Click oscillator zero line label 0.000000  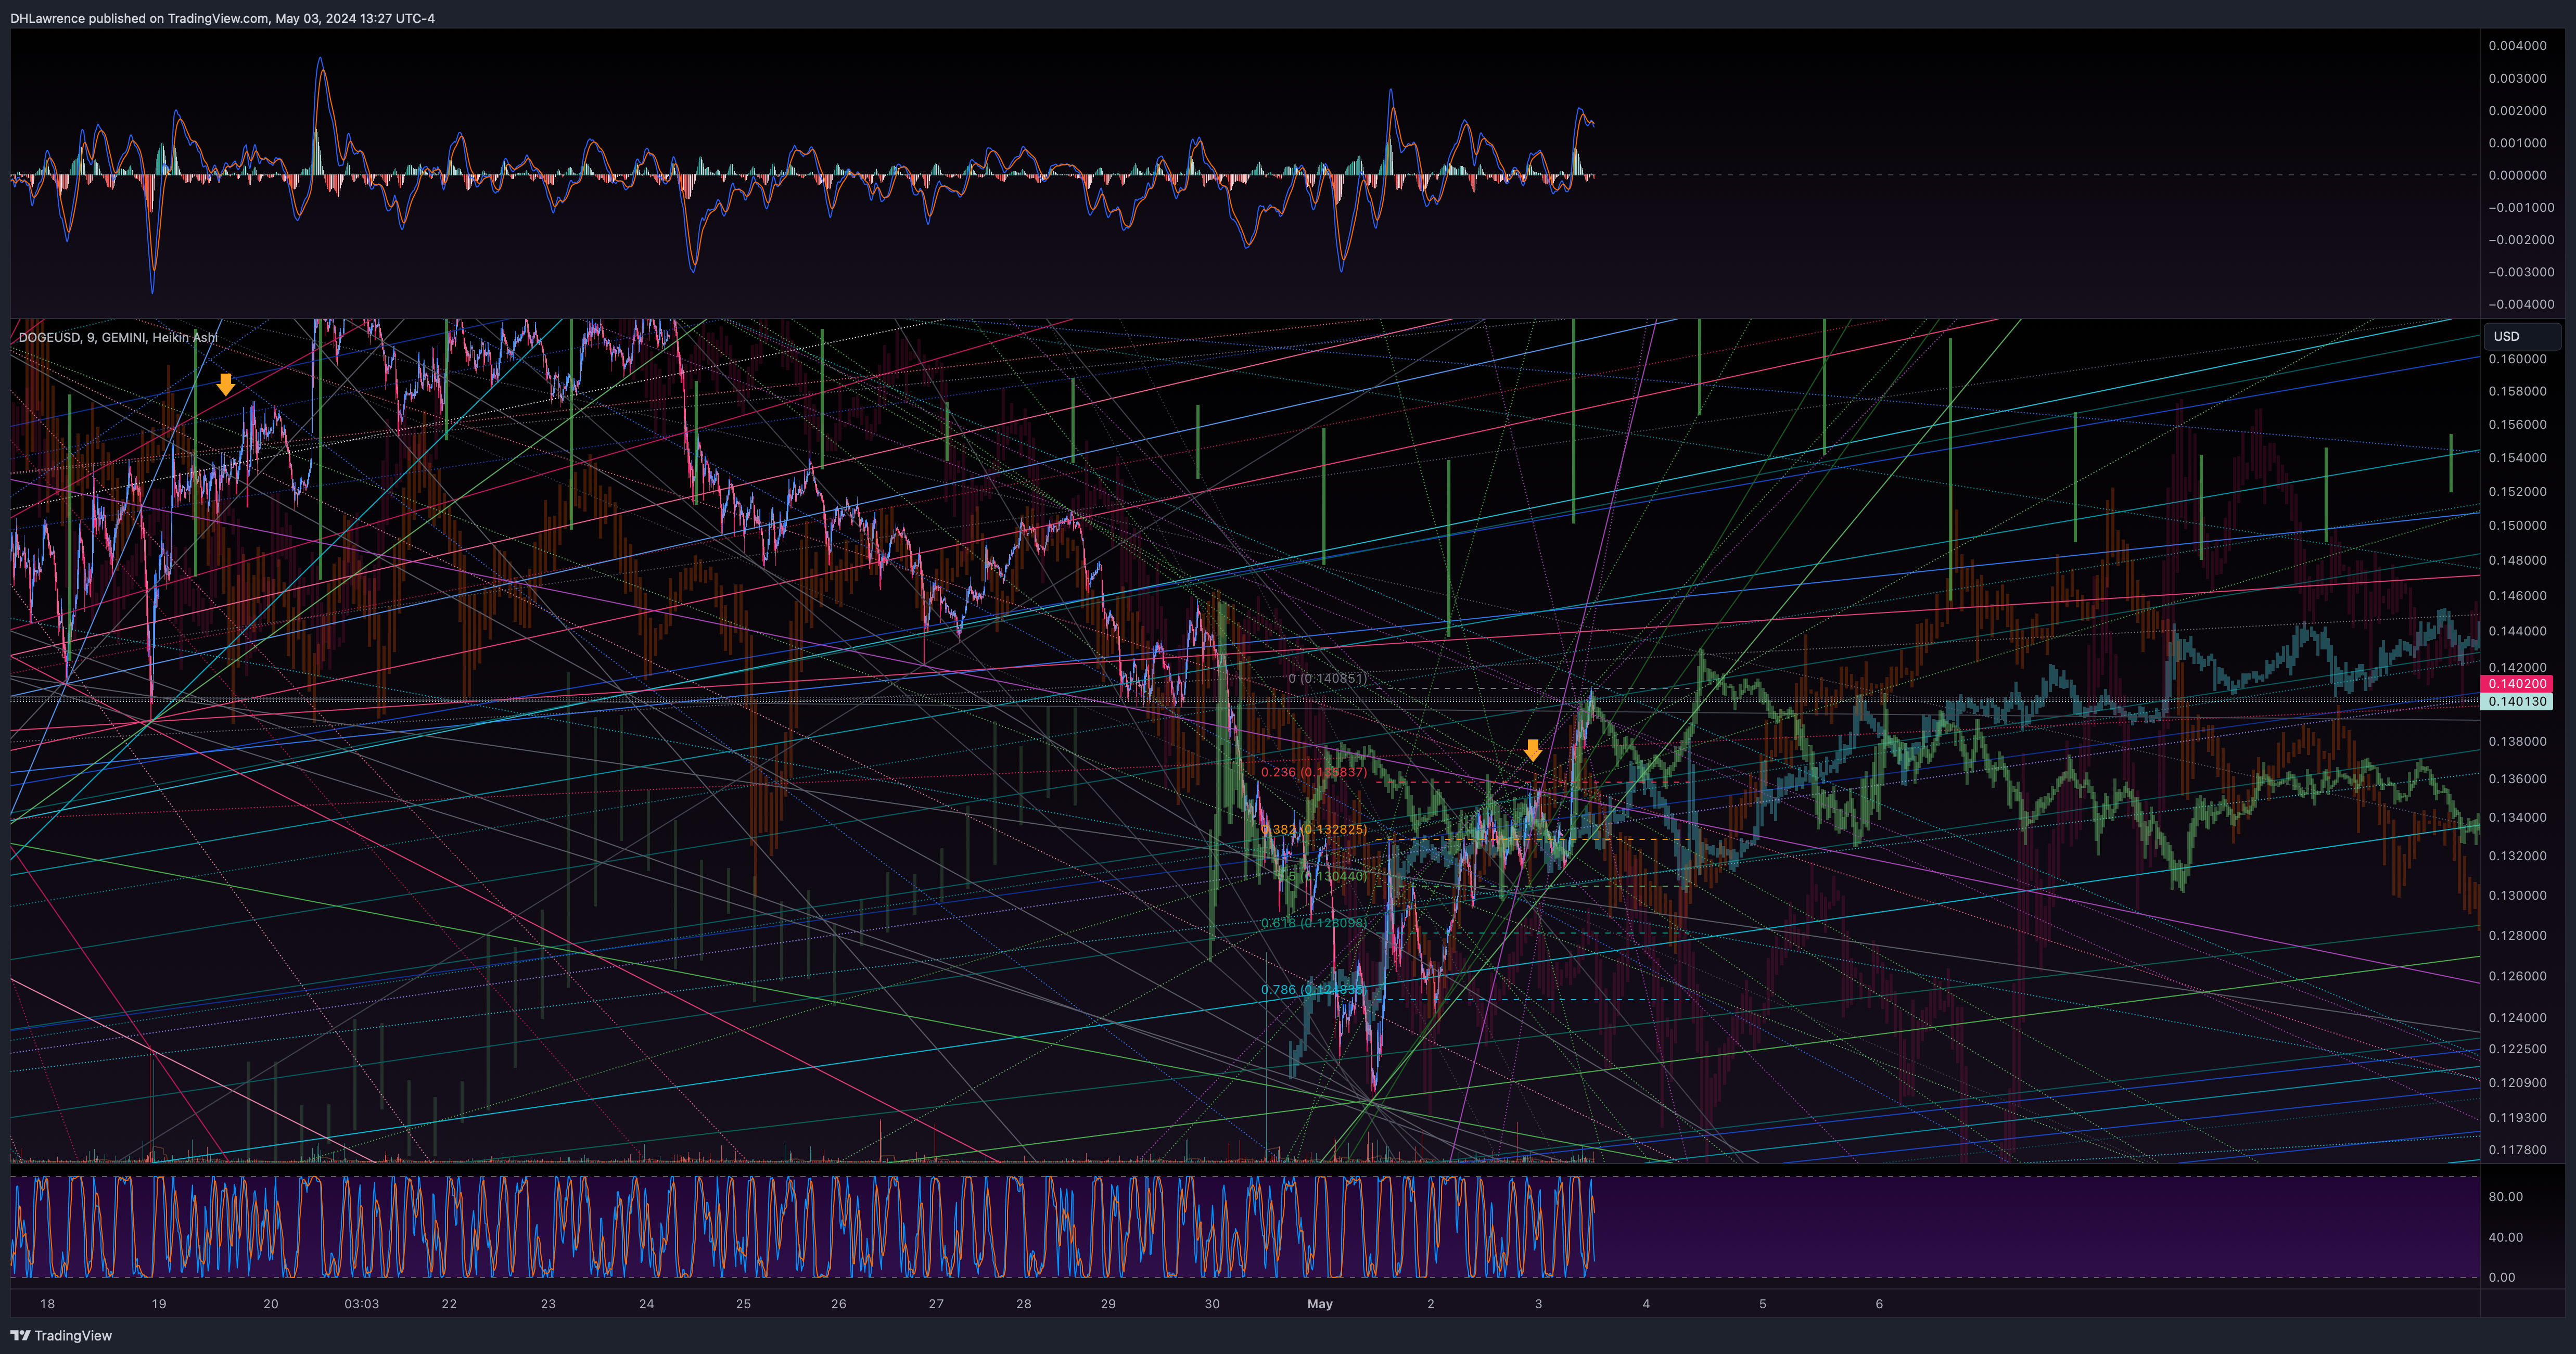2518,175
